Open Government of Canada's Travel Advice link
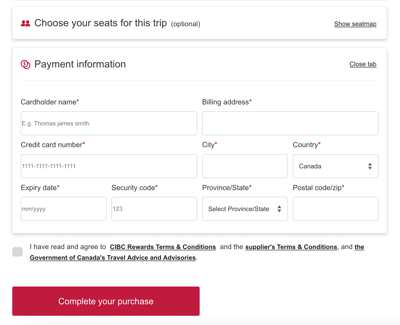 pos(113,258)
